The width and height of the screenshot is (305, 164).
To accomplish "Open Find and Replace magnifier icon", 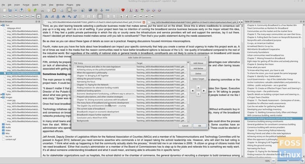I will click(62, 10).
